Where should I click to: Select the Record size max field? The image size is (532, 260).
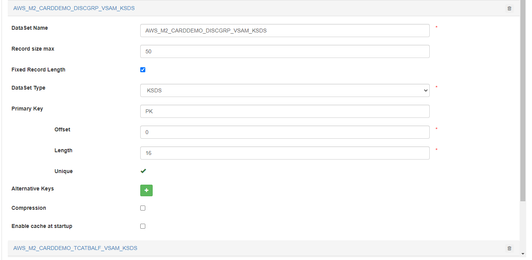(284, 51)
